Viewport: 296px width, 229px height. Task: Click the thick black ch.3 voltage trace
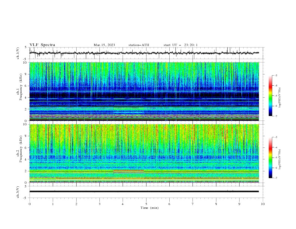(x=144, y=192)
